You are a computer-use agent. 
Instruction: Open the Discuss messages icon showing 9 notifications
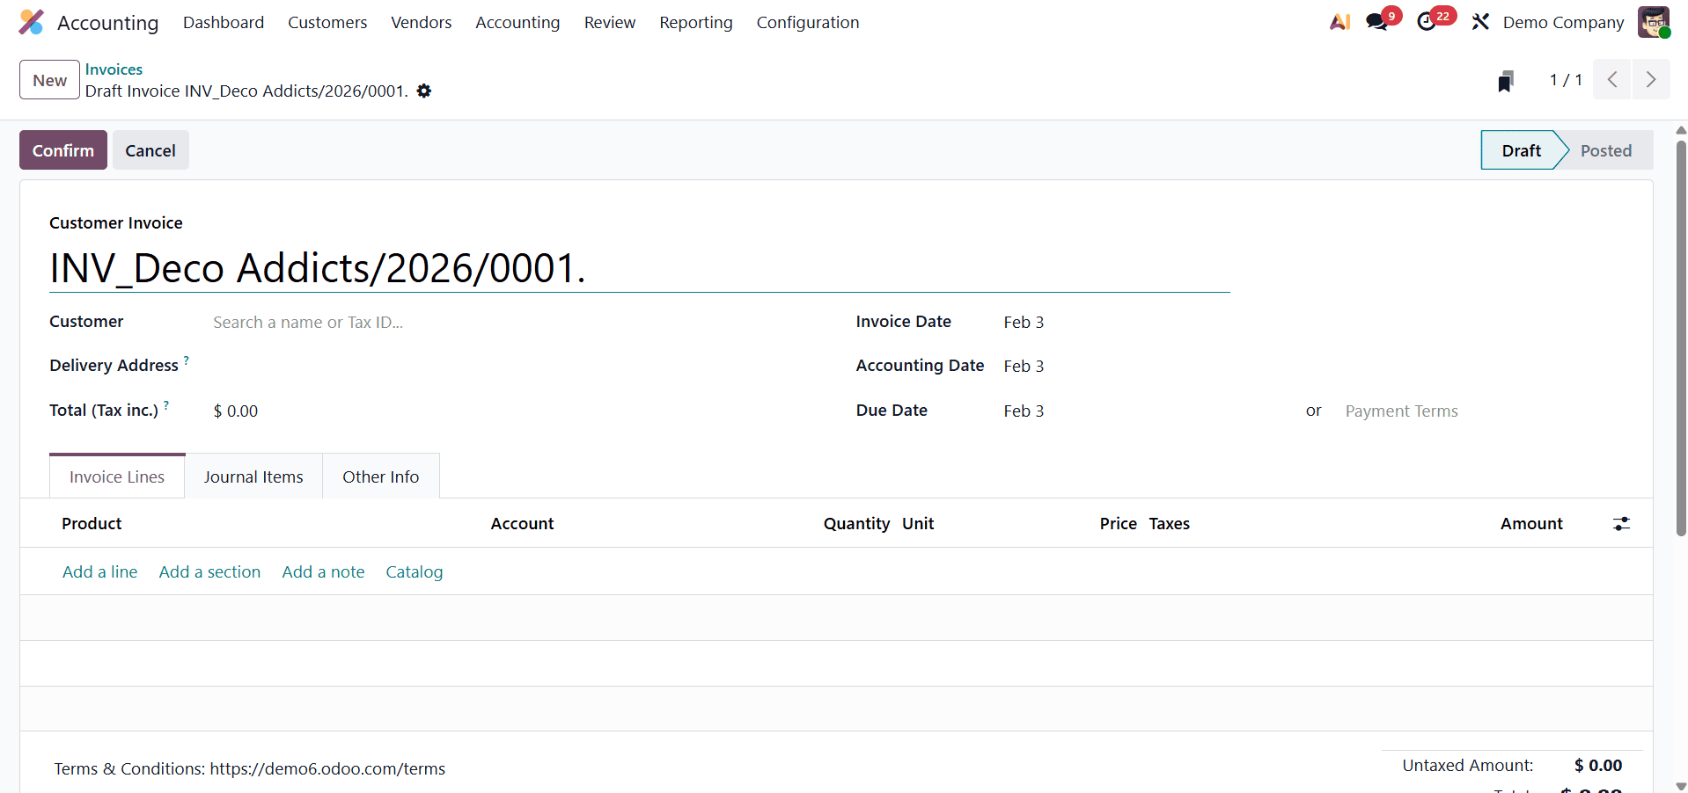click(1376, 22)
